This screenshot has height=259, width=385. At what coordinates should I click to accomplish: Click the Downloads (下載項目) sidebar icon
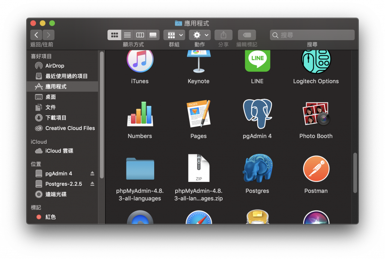39,118
